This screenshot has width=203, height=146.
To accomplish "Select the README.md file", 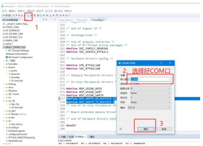I will pyautogui.click(x=14, y=141).
